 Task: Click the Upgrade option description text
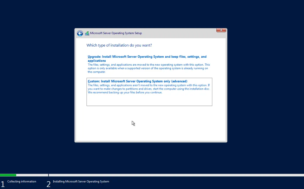[x=149, y=68]
